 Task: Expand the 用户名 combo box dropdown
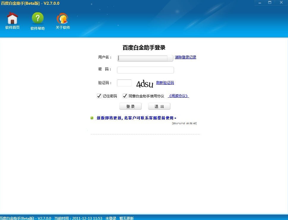(x=170, y=58)
